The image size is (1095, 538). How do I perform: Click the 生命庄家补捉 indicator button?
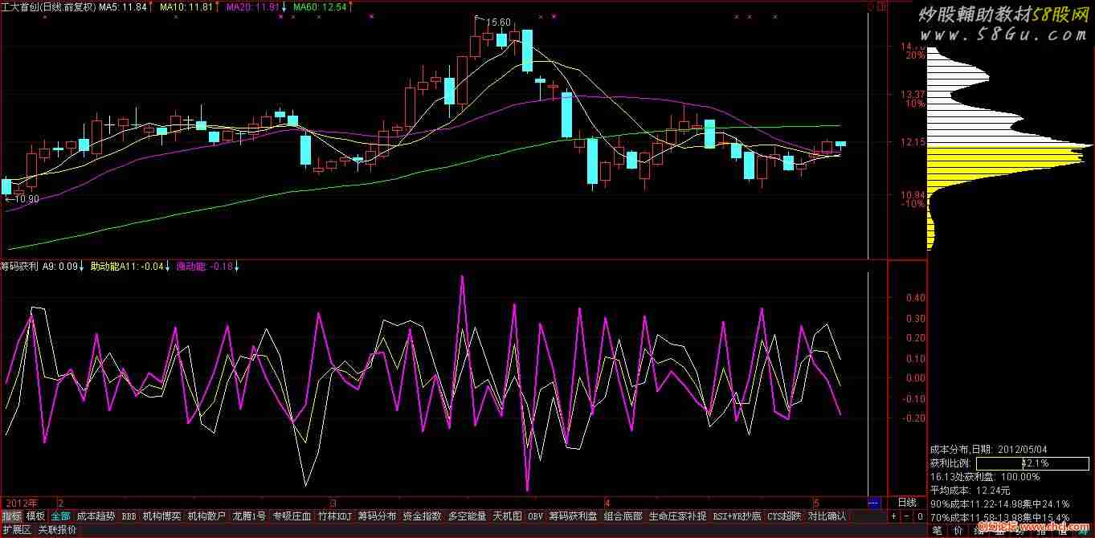(677, 516)
